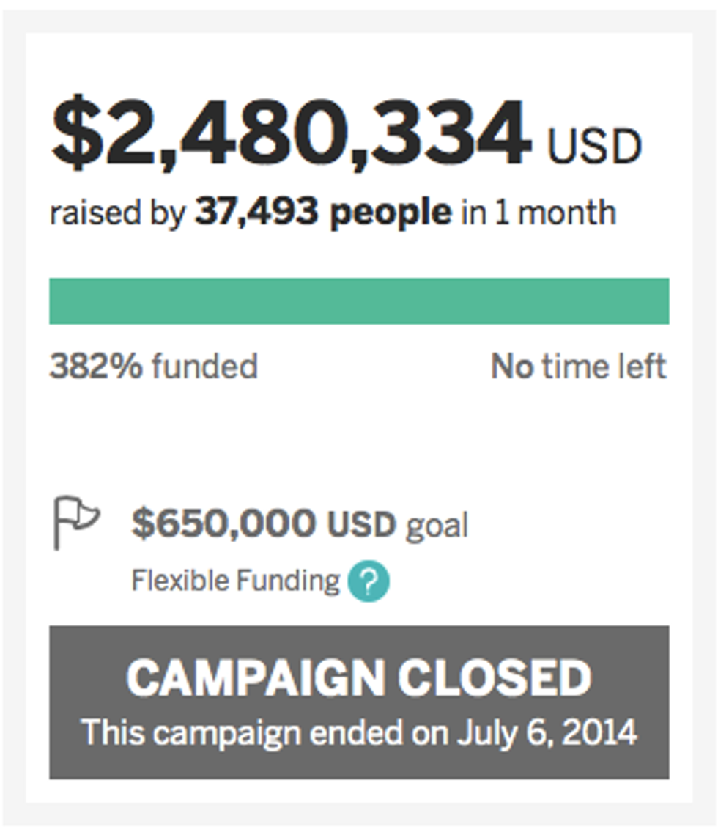Image resolution: width=718 pixels, height=835 pixels.
Task: Click the "raised by" text
Action: [x=117, y=215]
